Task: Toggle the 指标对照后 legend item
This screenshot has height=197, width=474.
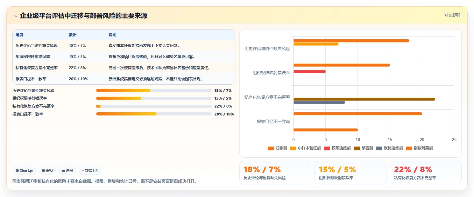Action: (x=420, y=148)
